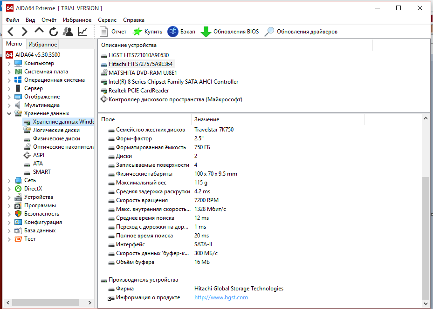The image size is (433, 309).
Task: Select Хранение данных Windows tree item
Action: [58, 122]
